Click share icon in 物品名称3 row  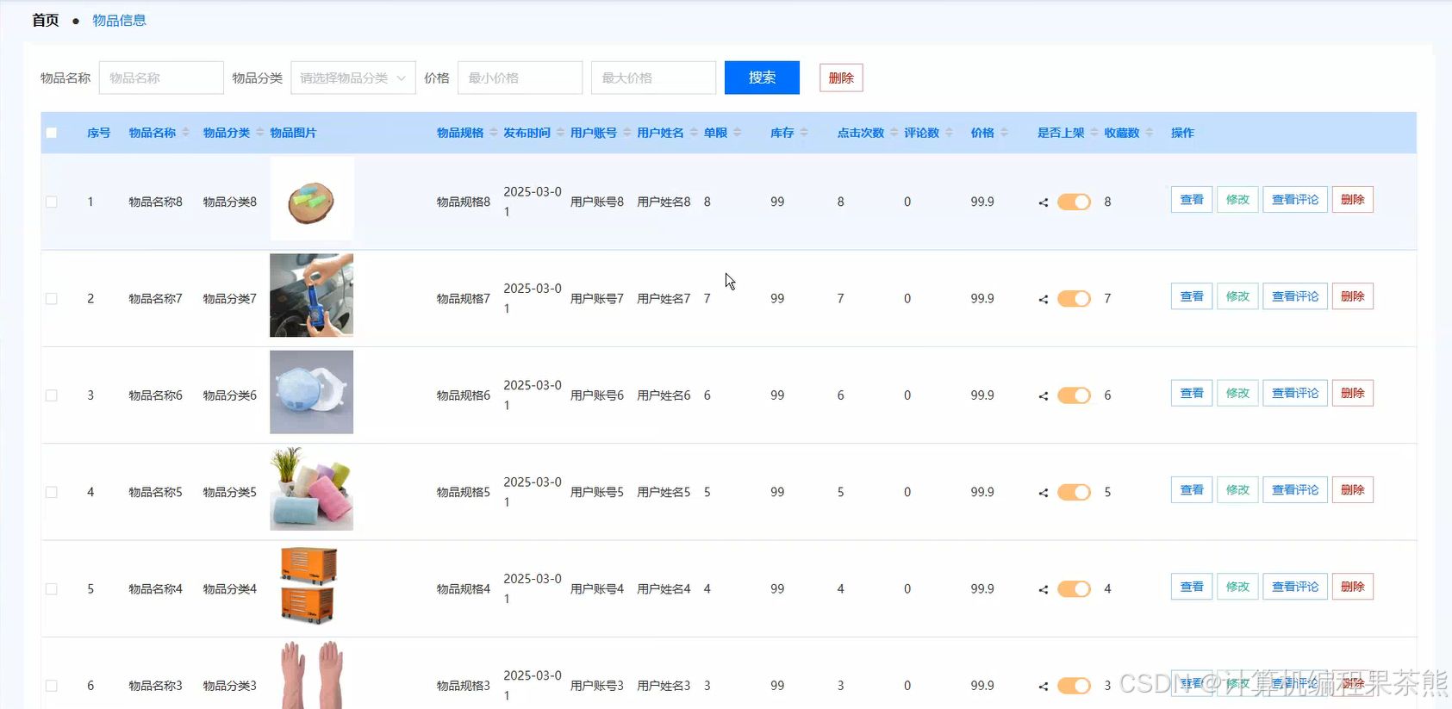(1044, 686)
